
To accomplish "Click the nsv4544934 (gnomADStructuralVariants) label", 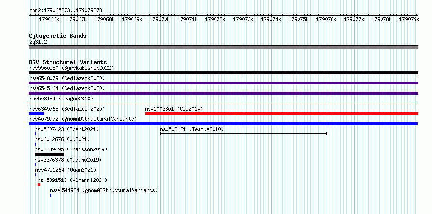I will [x=104, y=190].
